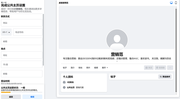This screenshot has width=180, height=99.
Task: Click the 返回 back button
Action: click(11, 97)
